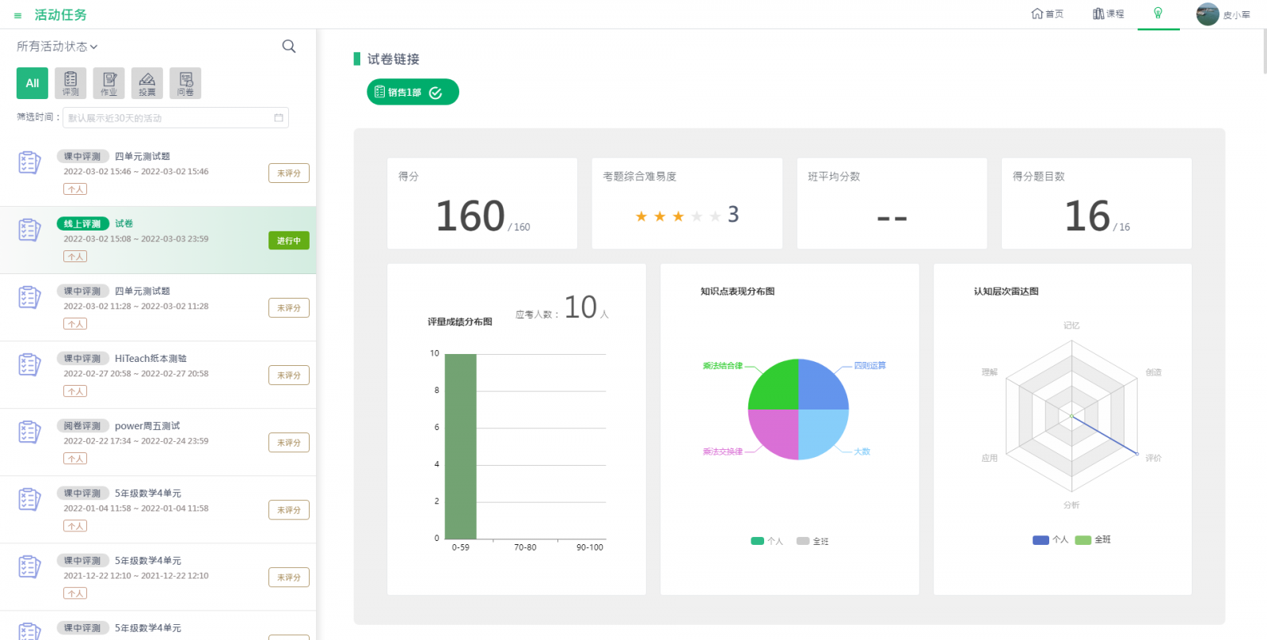Toggle 全班 legend in the radar chart

(x=1094, y=539)
